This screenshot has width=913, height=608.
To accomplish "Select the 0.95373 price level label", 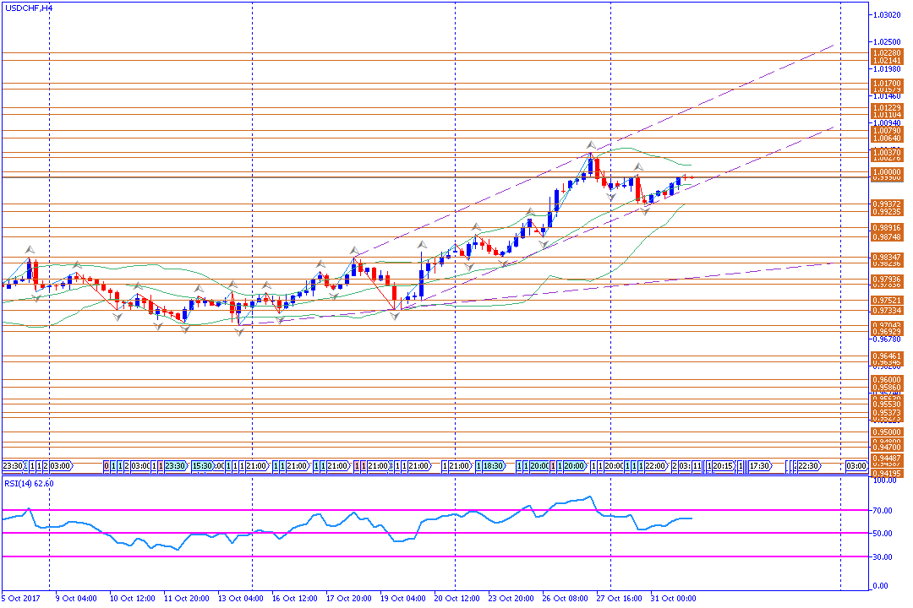I will coord(886,412).
